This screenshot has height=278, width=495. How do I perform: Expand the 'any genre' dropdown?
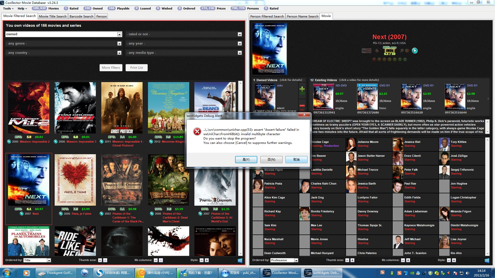click(119, 44)
